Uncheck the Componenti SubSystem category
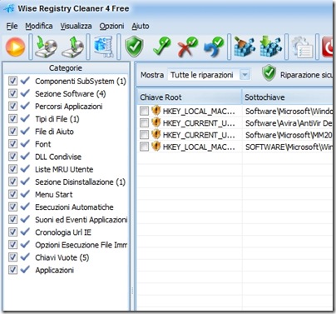This screenshot has width=336, height=314. coord(12,81)
